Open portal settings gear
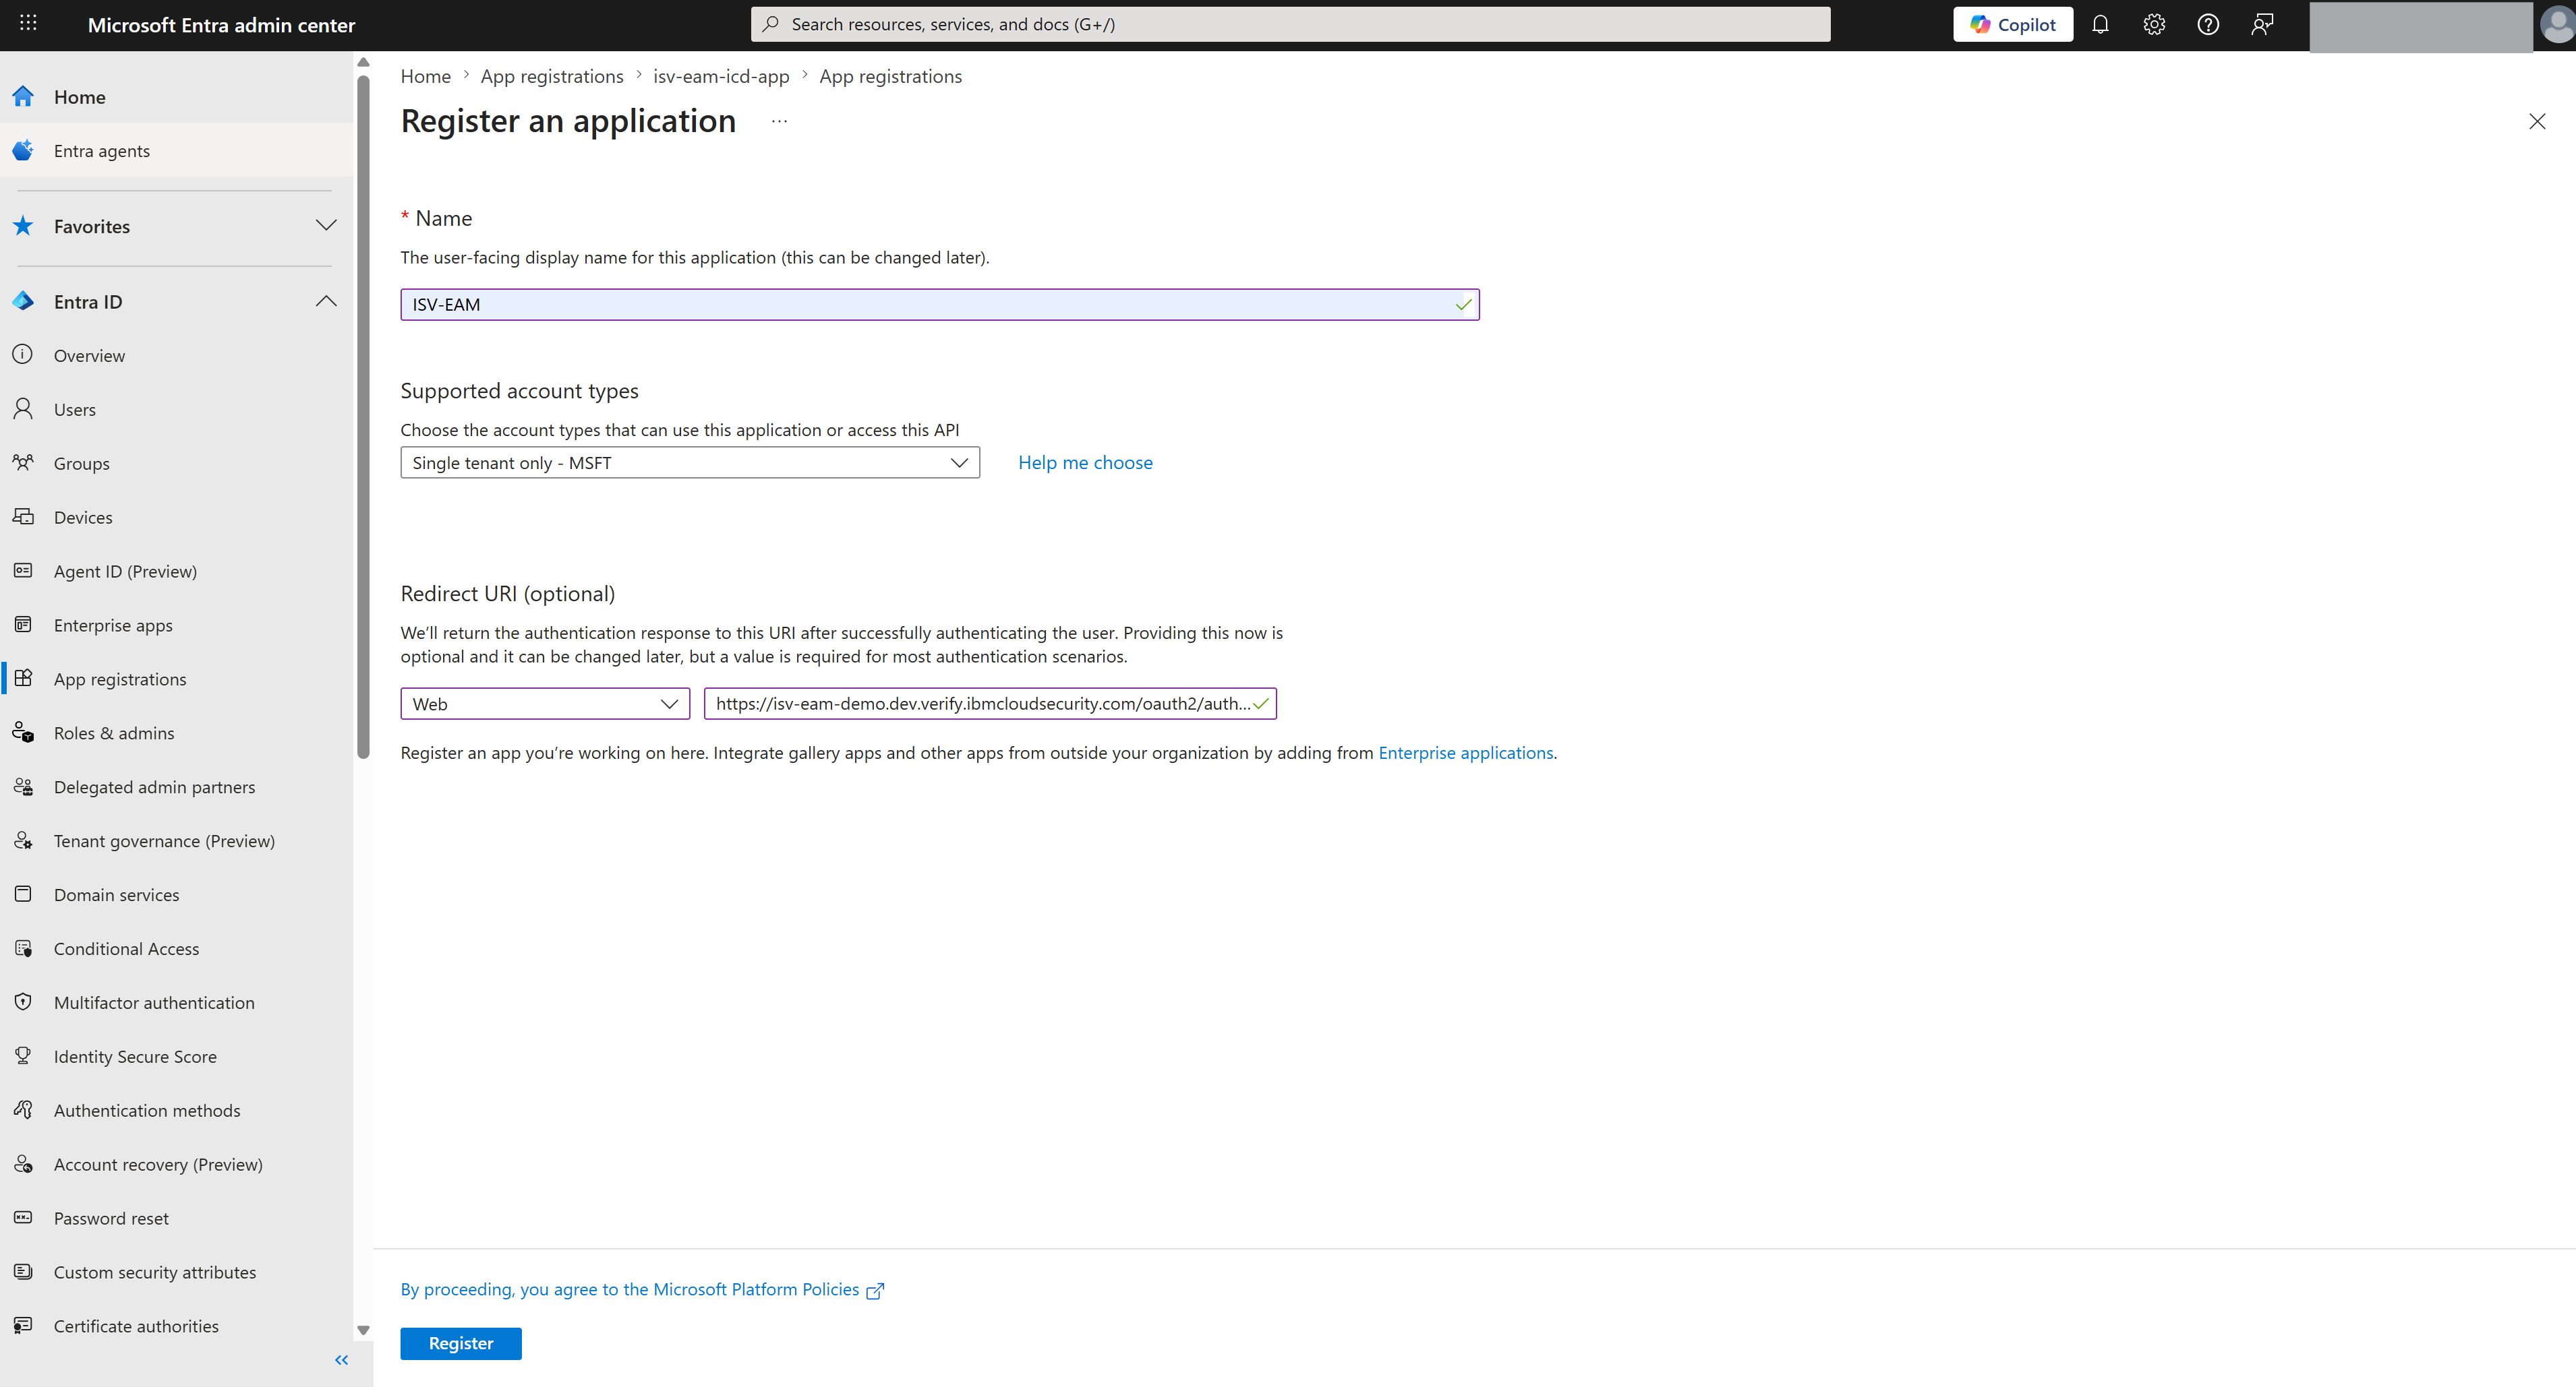The image size is (2576, 1387). 2154,24
